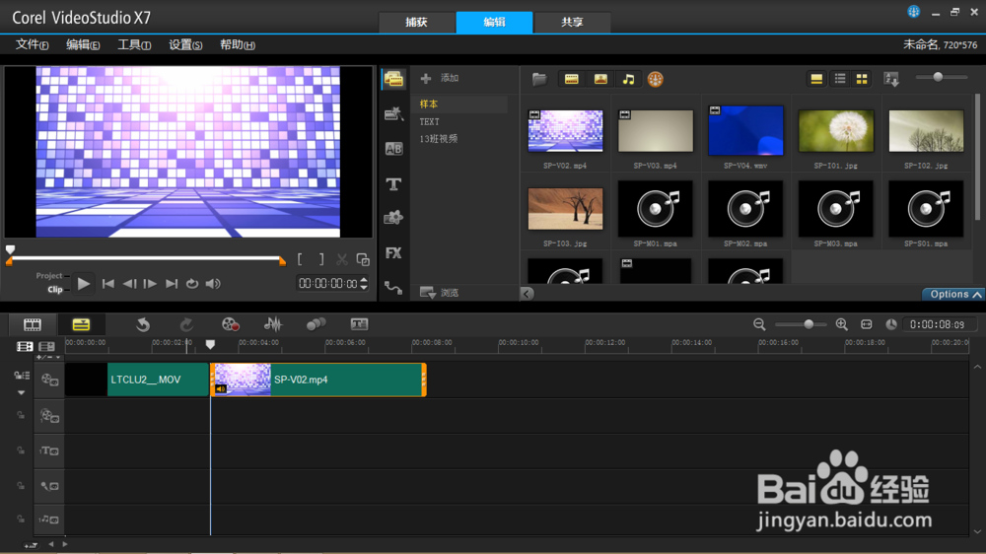Viewport: 986px width, 554px height.
Task: Undo the last action
Action: (x=143, y=324)
